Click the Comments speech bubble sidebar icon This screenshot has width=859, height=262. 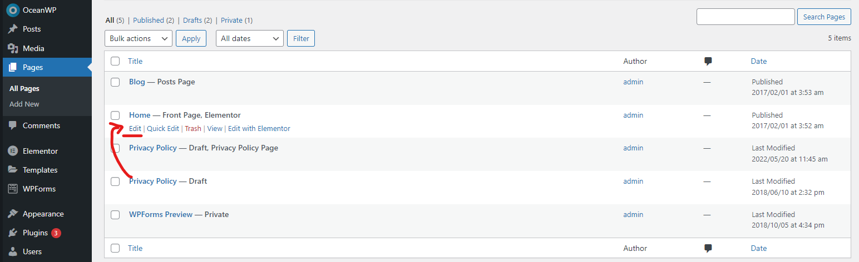pyautogui.click(x=13, y=125)
